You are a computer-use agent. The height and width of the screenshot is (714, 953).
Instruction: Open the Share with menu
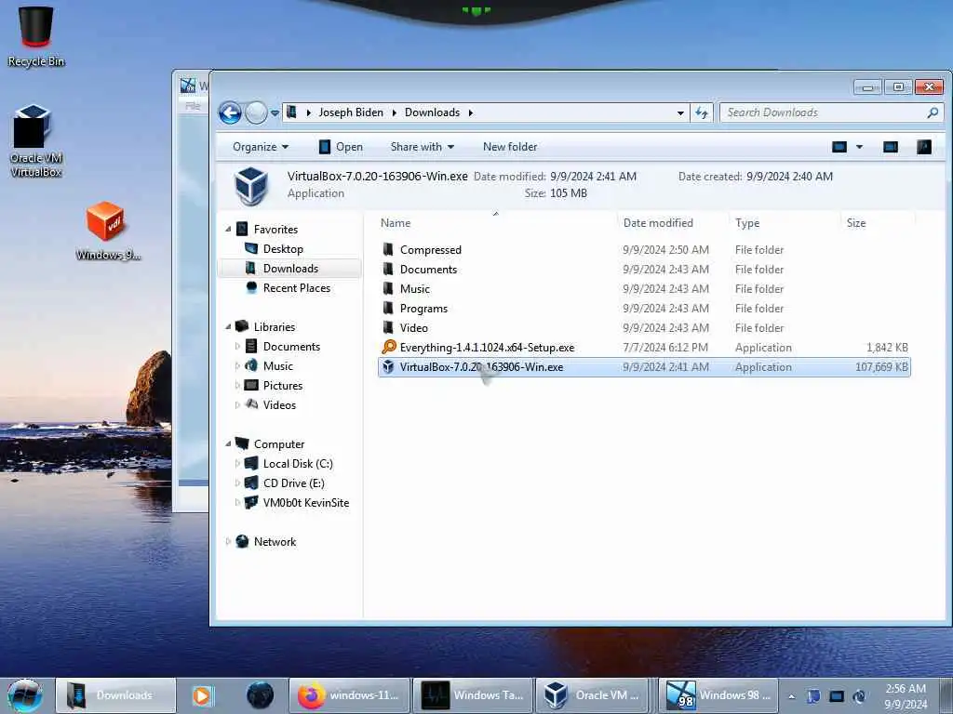[423, 147]
